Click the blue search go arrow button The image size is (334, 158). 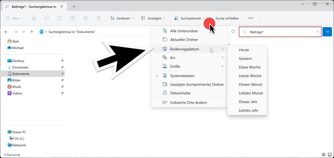[327, 32]
